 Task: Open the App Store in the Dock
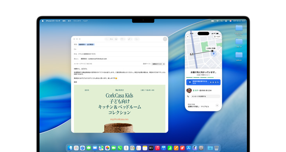click(188, 148)
